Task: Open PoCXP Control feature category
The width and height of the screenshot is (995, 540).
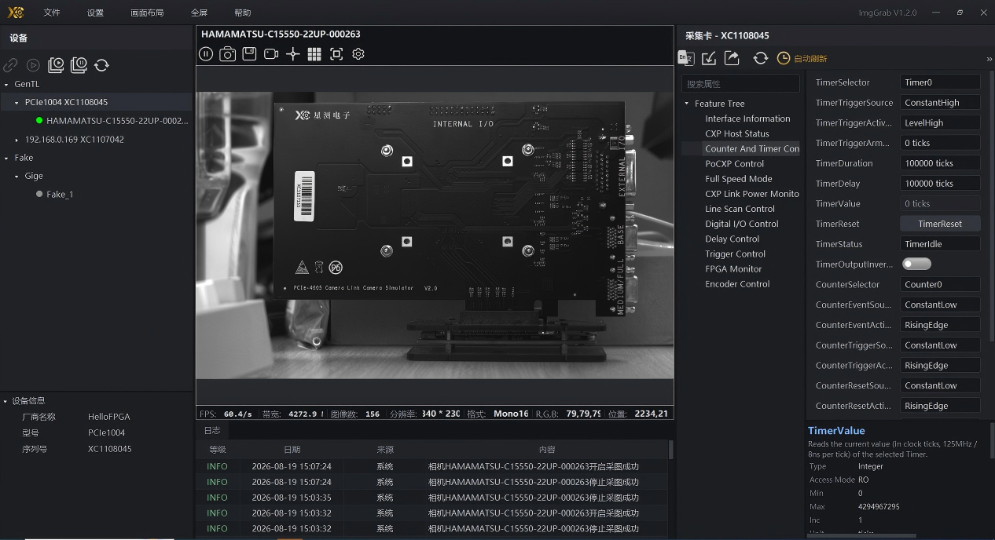Action: (734, 164)
